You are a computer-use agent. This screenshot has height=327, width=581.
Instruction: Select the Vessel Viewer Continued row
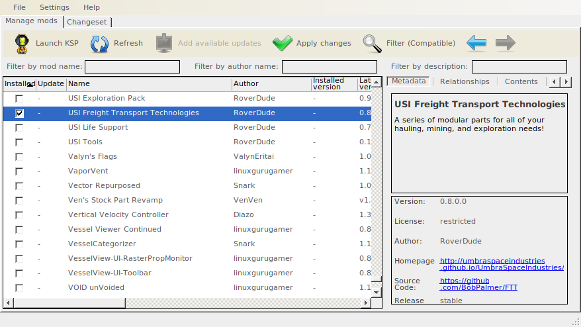[187, 230]
